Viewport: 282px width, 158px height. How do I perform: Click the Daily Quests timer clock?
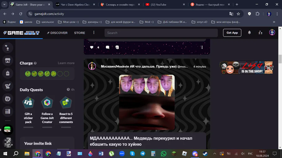68,89
